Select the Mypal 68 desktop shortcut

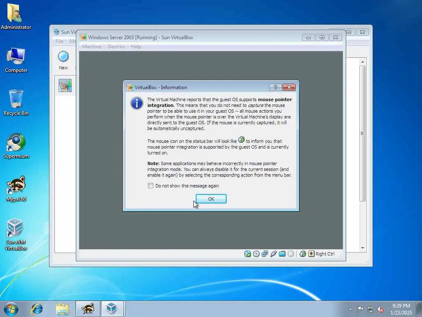16,189
